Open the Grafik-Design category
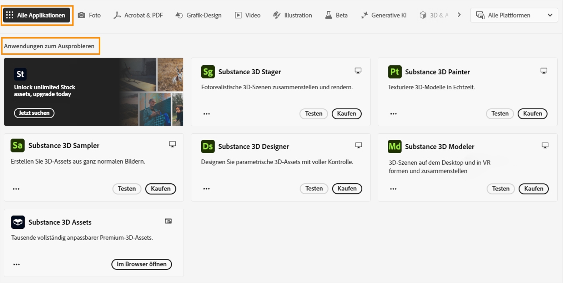Viewport: 563px width, 283px height. pos(198,15)
